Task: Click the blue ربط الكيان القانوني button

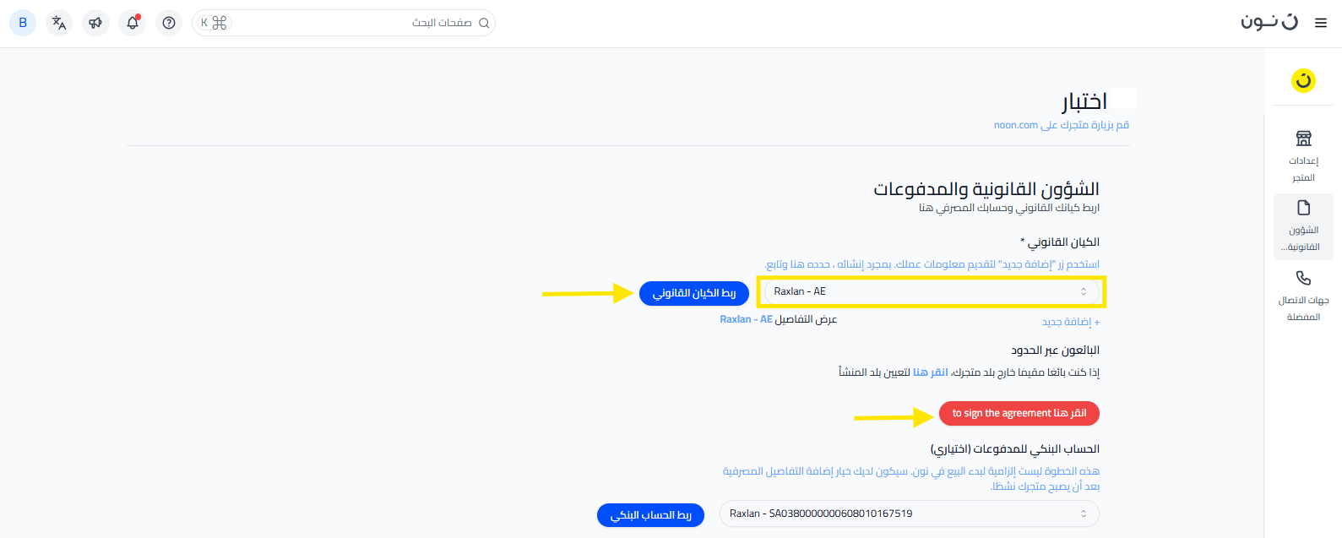Action: (x=694, y=293)
